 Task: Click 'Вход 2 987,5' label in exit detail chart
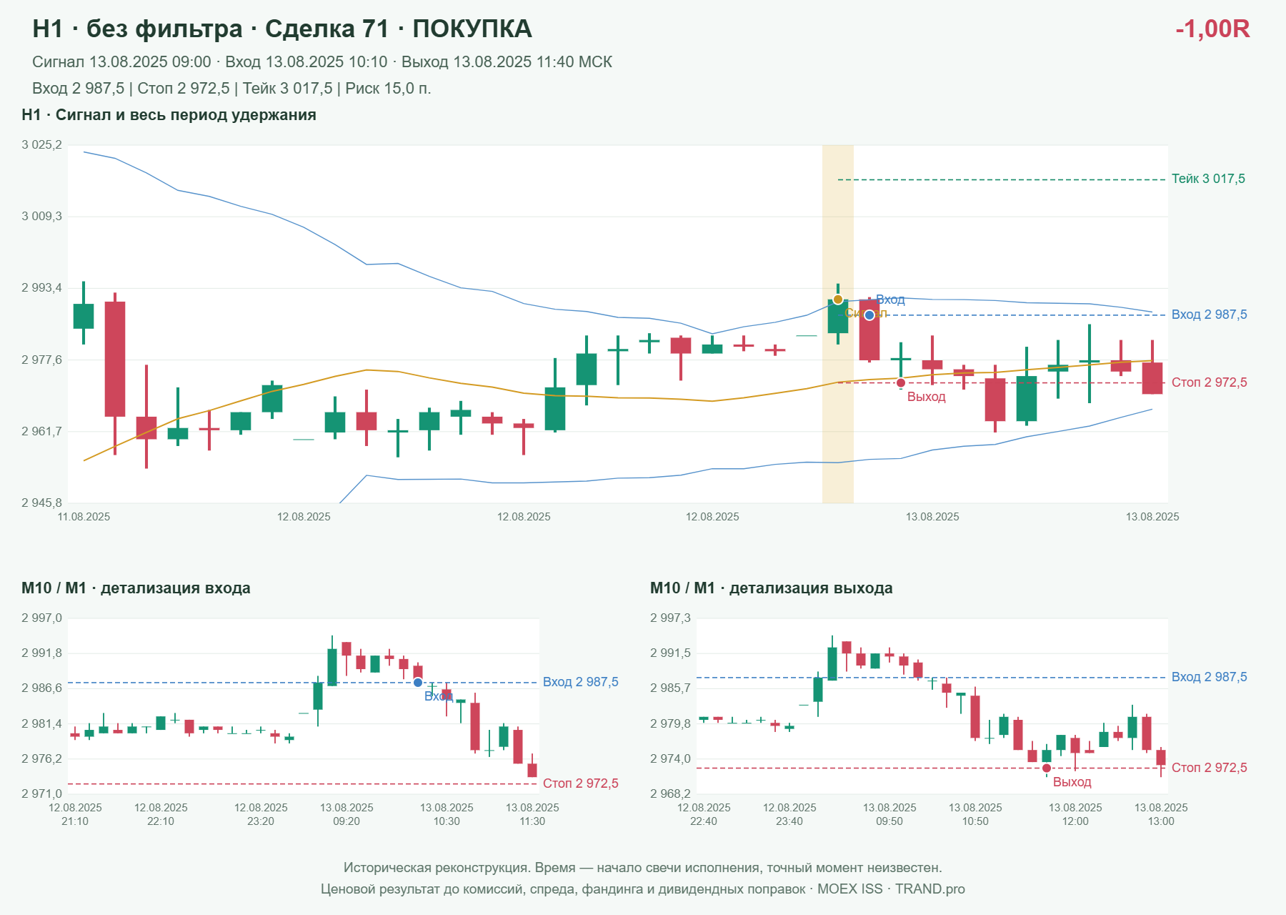[x=1209, y=677]
